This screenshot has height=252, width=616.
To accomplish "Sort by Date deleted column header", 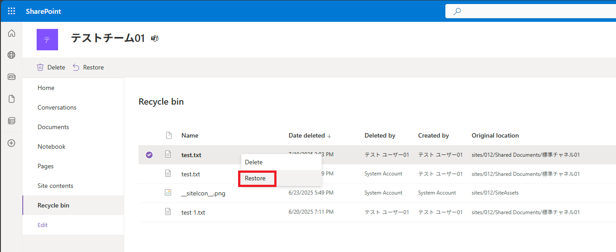I will point(306,135).
